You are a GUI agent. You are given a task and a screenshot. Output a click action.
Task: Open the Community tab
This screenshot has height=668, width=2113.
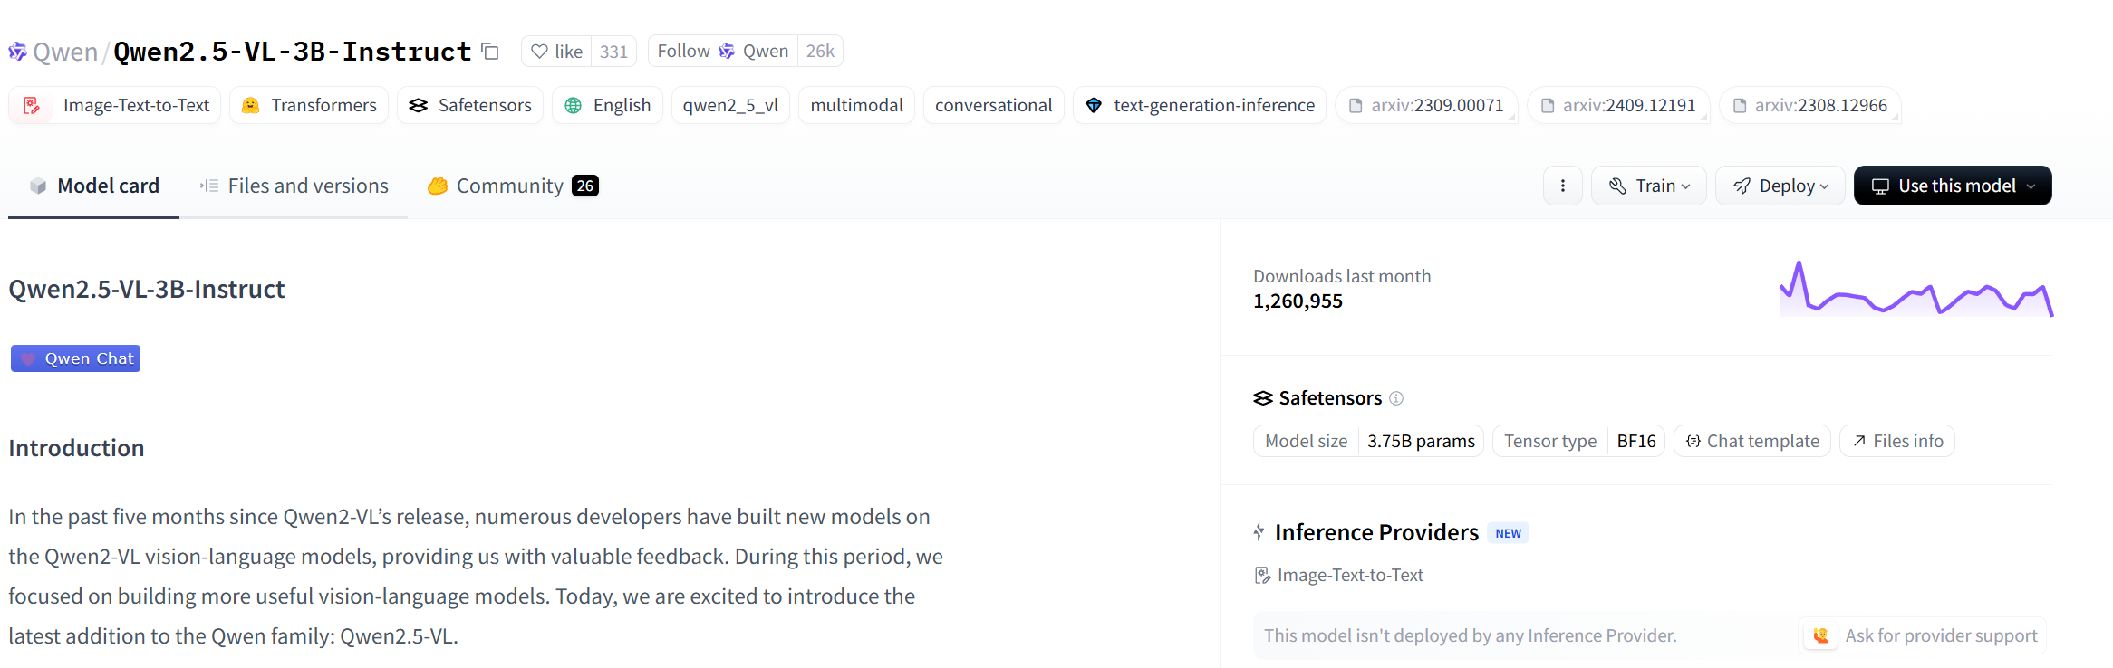pos(512,186)
